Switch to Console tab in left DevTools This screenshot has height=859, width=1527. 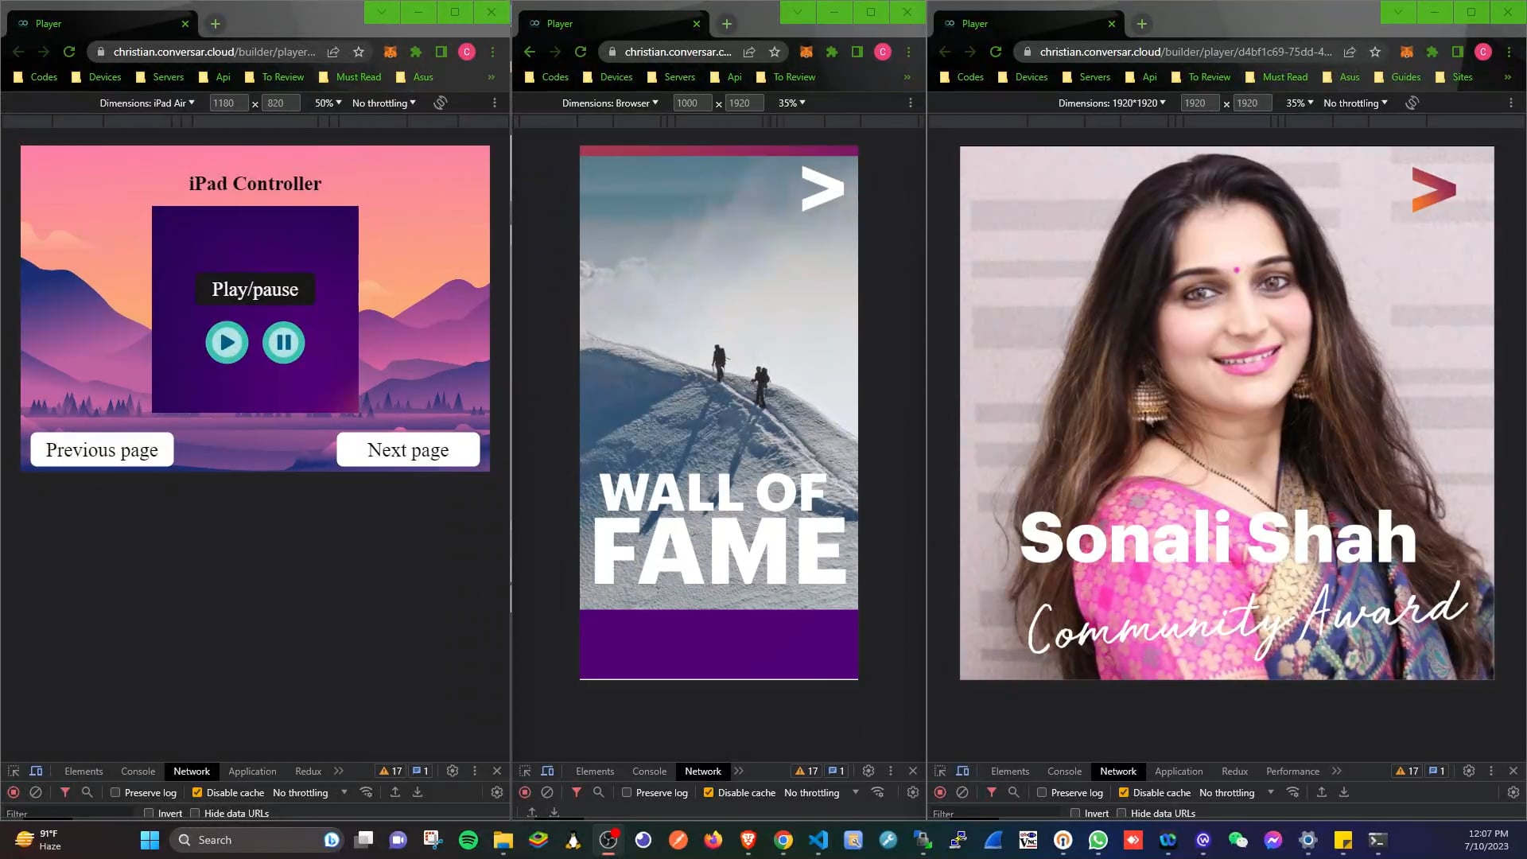tap(138, 771)
